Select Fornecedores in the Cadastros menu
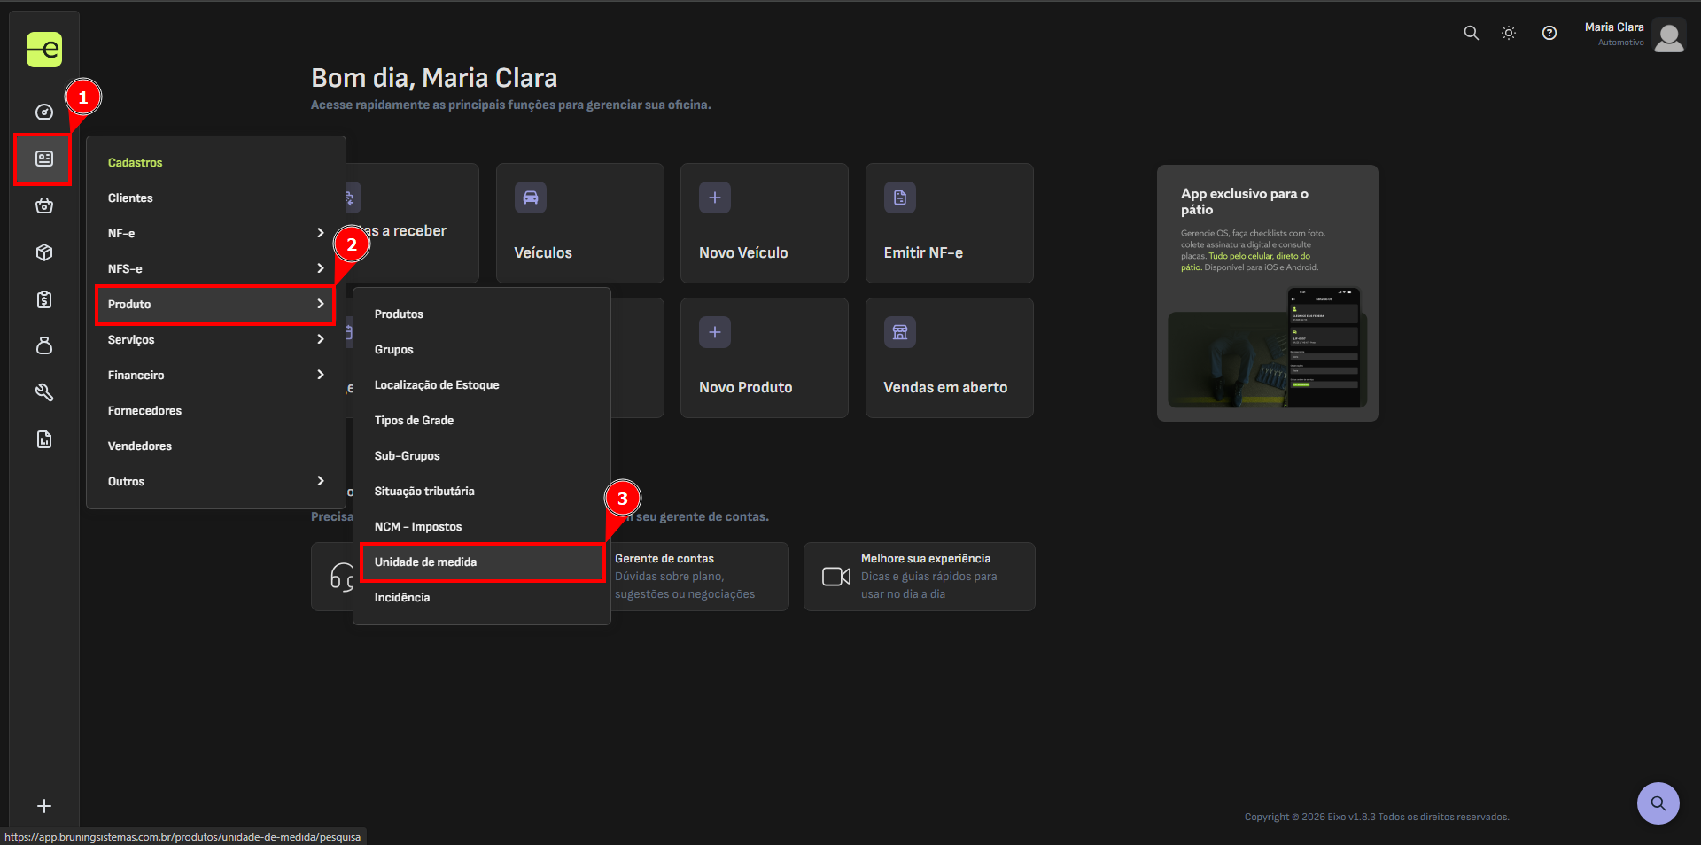Viewport: 1701px width, 845px height. (x=216, y=410)
